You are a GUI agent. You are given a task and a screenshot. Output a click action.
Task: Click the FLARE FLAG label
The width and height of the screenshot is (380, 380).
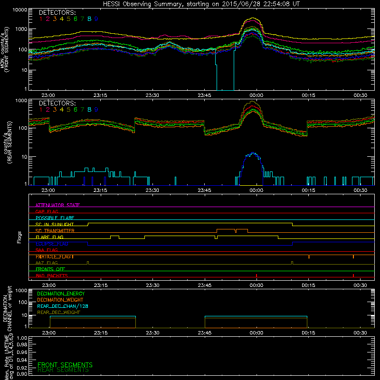[x=49, y=237]
